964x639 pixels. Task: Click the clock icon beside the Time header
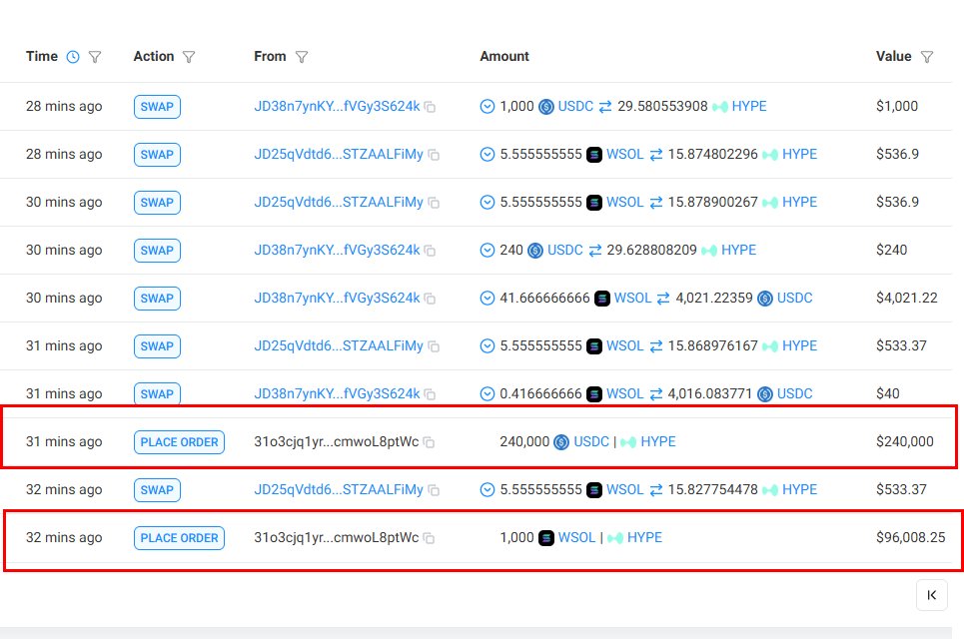[72, 56]
